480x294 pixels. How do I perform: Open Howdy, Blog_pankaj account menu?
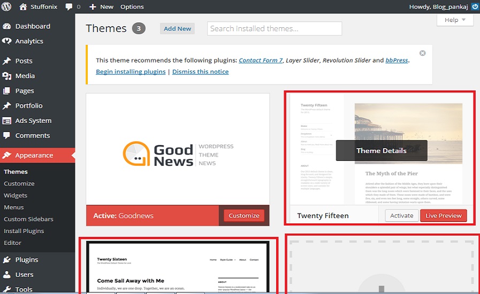click(438, 7)
